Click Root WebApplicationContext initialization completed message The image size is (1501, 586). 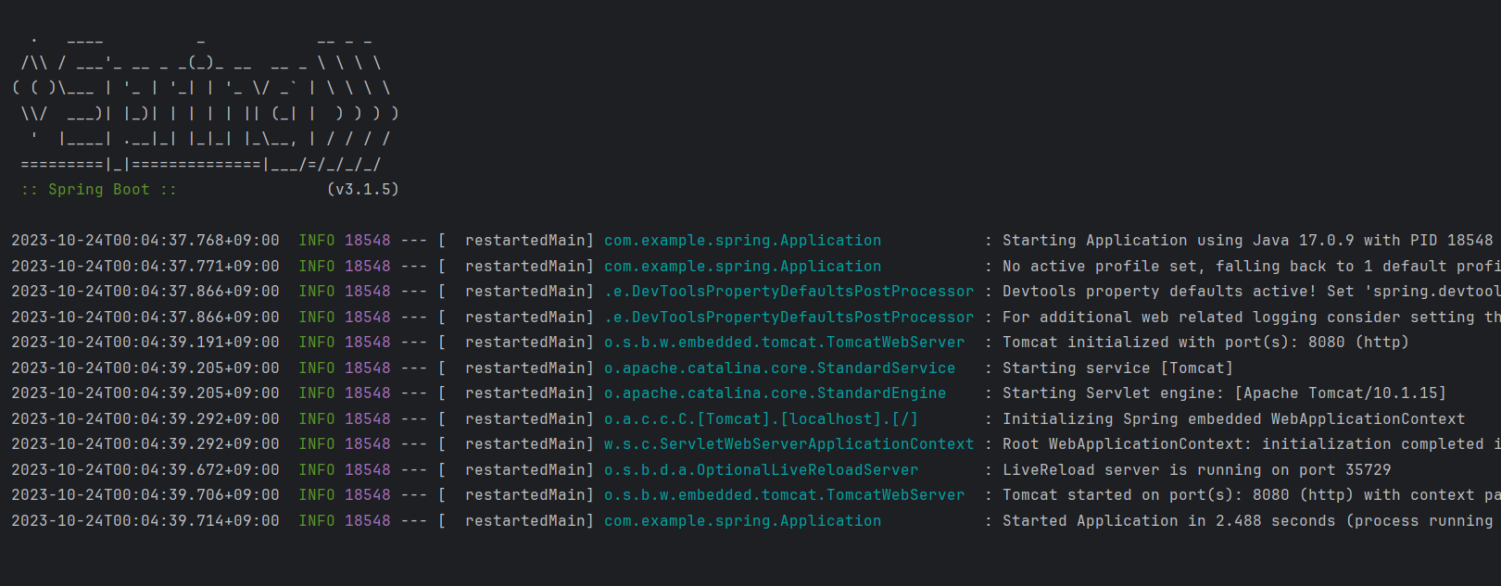click(x=1252, y=444)
